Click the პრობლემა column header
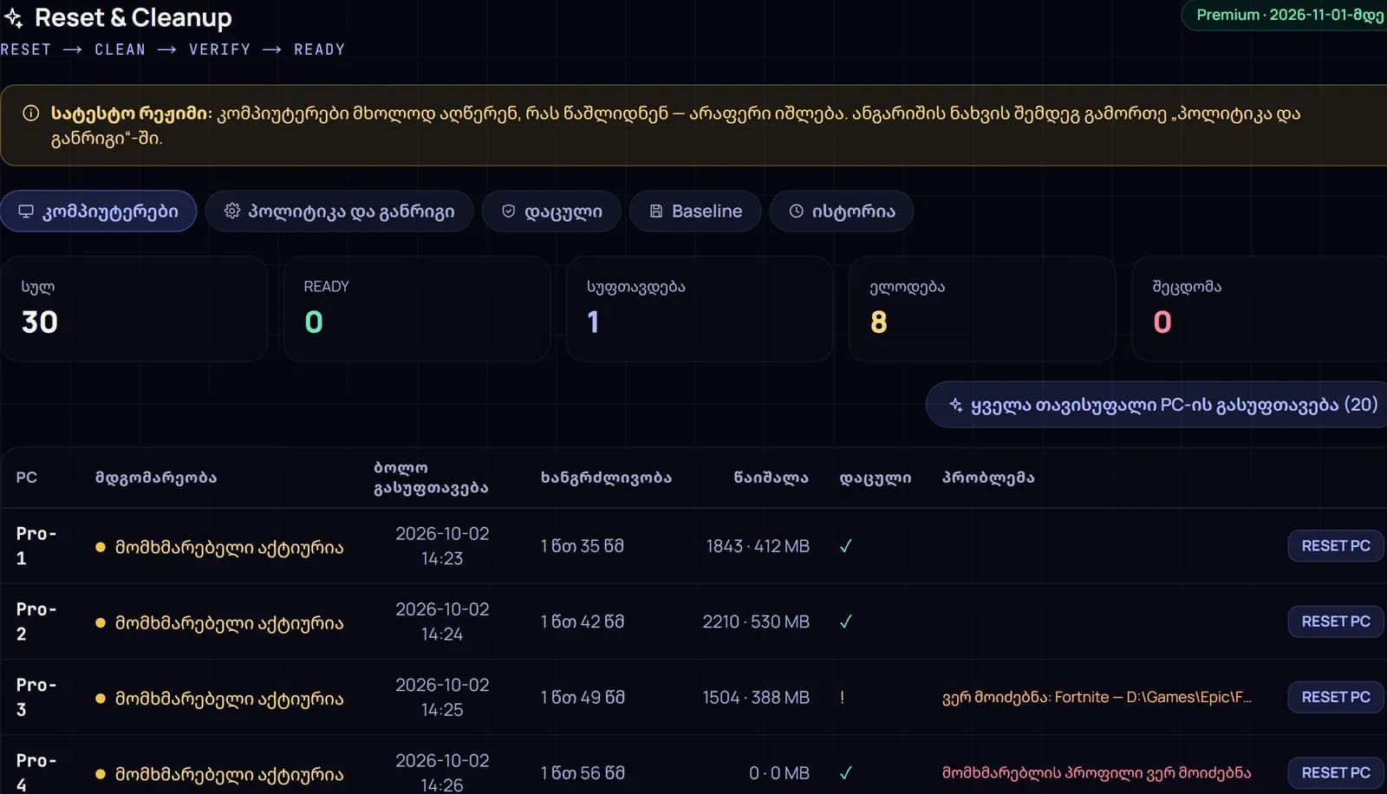 (x=988, y=478)
